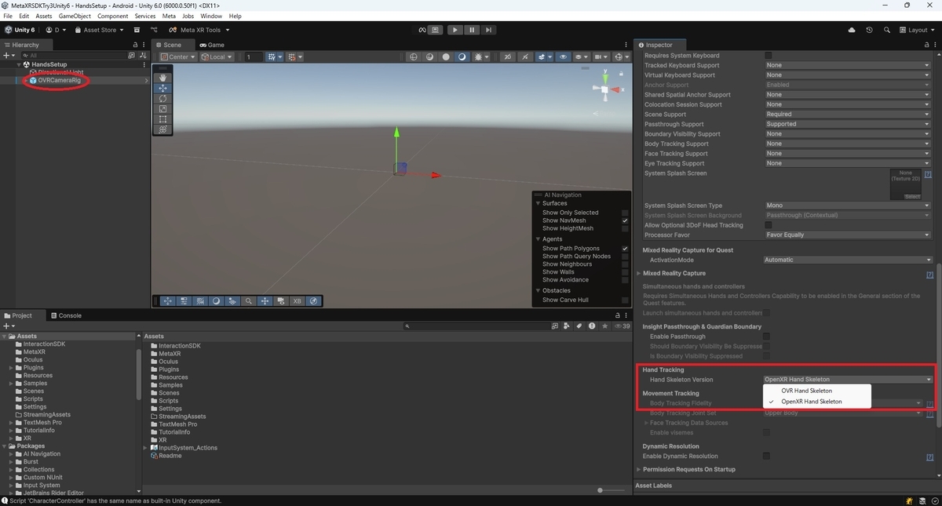The height and width of the screenshot is (506, 942).
Task: Open Center pivot mode dropdown
Action: 178,57
